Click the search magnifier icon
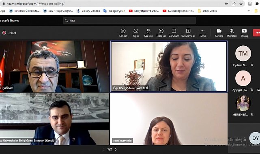 point(67,21)
